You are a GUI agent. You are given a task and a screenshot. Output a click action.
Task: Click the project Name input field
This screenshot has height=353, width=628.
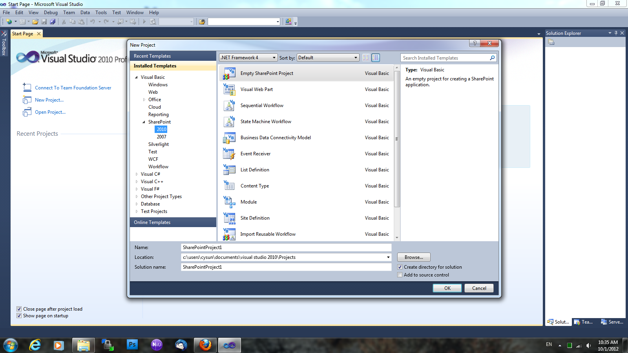click(x=286, y=247)
